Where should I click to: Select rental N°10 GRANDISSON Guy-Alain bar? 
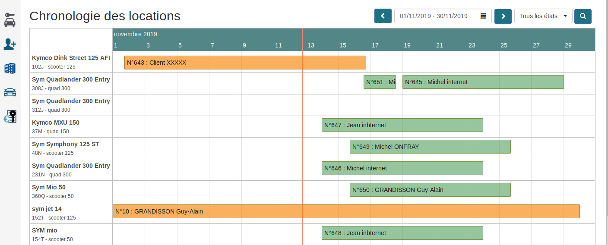click(345, 211)
